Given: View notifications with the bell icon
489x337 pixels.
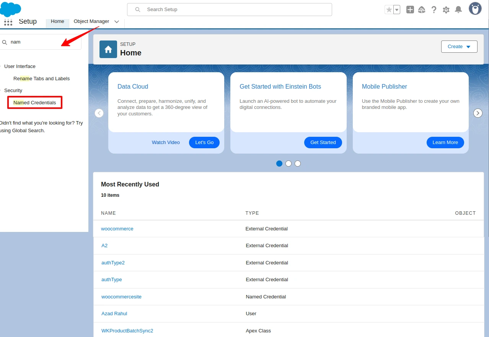Looking at the screenshot, I should click(458, 9).
